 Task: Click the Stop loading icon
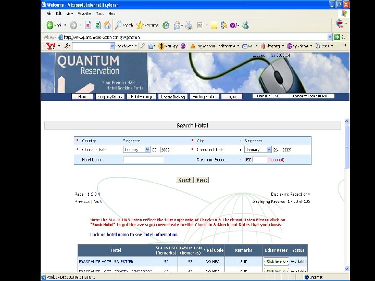click(x=88, y=25)
